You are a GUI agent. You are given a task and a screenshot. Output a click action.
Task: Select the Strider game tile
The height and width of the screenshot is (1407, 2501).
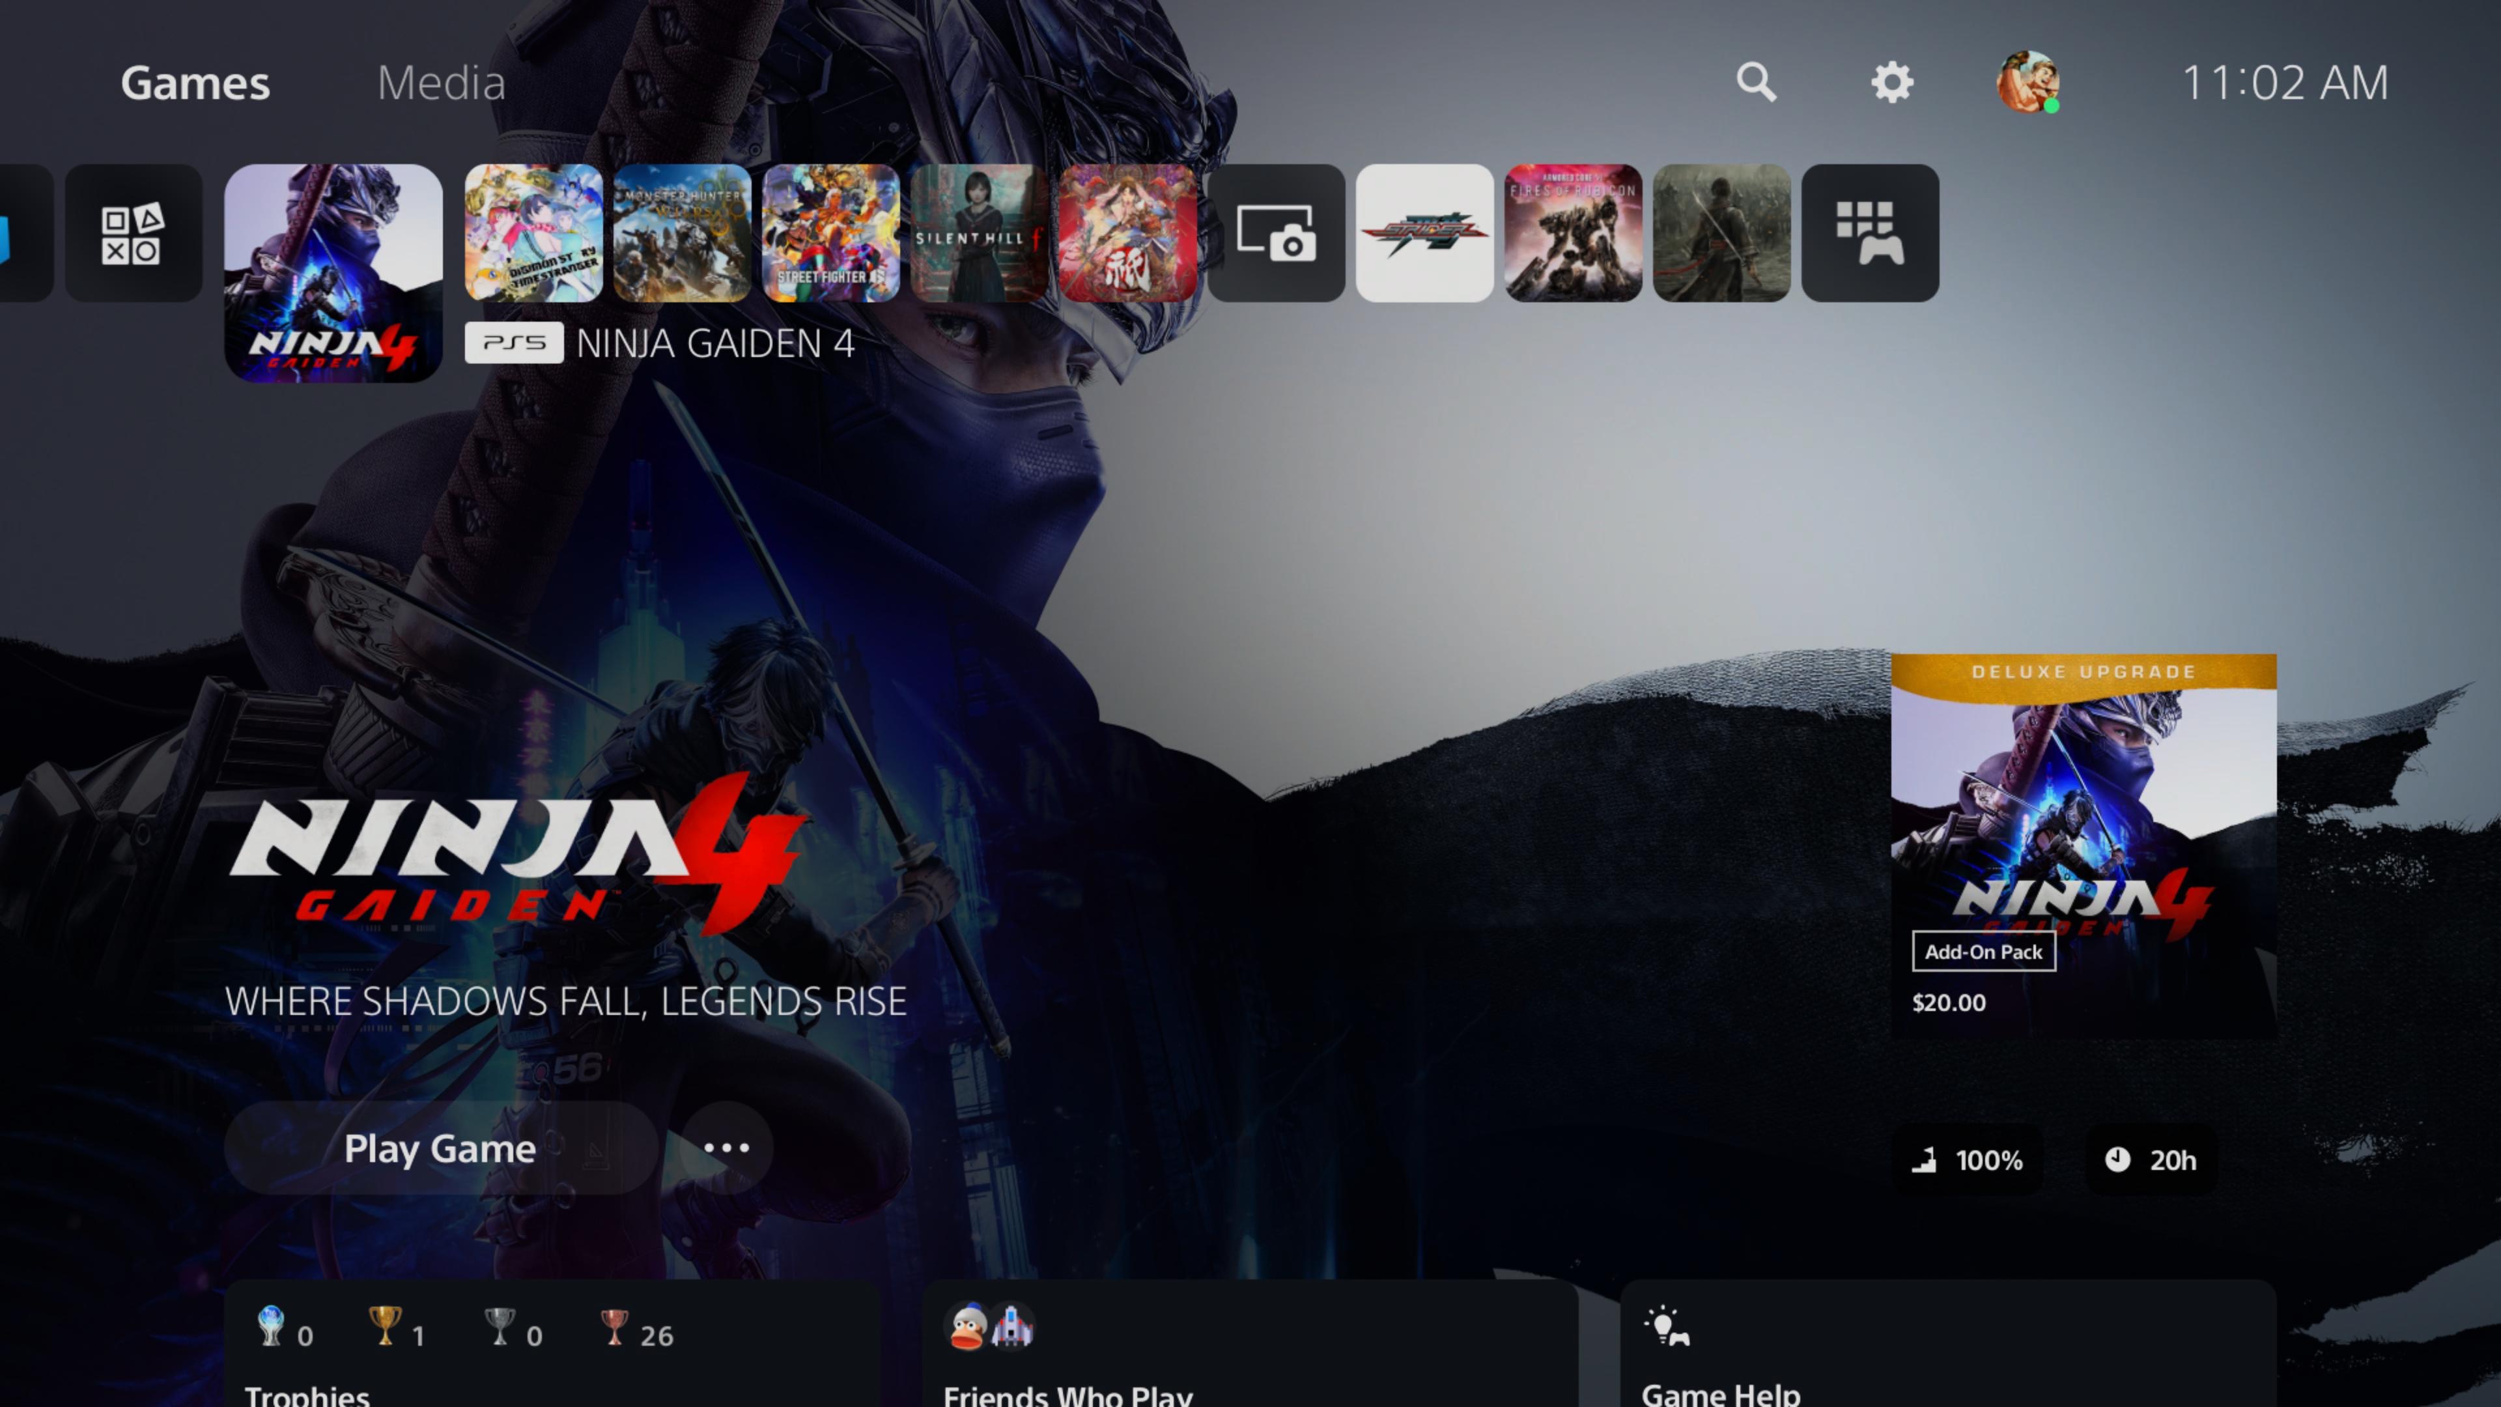tap(1424, 233)
